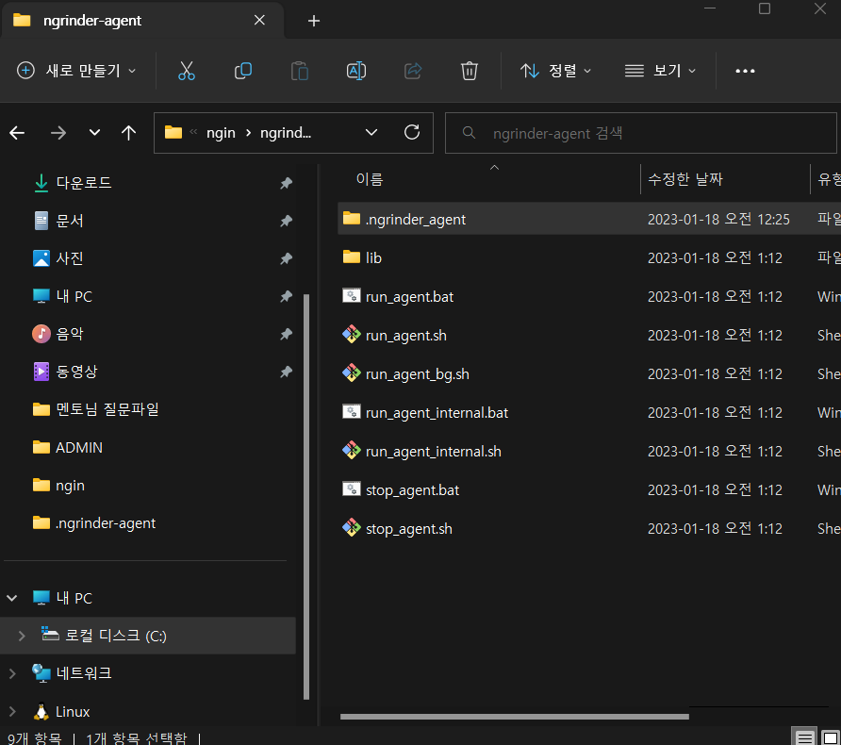The image size is (841, 745).
Task: Open a new tab with plus button
Action: (314, 21)
